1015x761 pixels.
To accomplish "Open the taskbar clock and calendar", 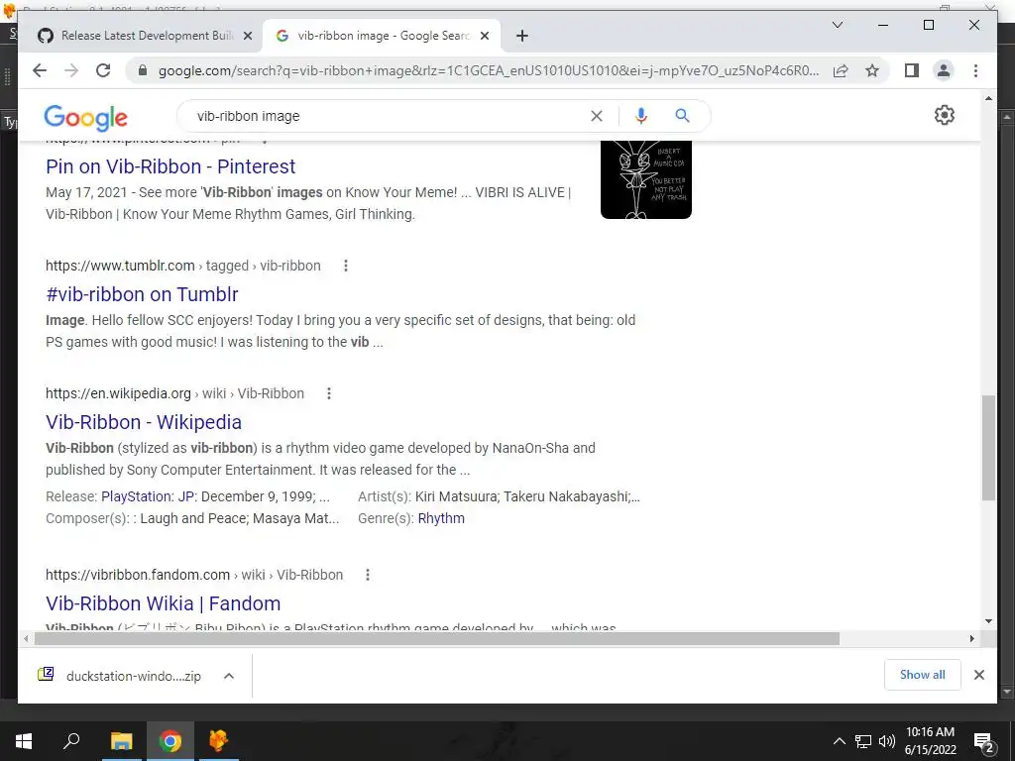I will (x=930, y=741).
